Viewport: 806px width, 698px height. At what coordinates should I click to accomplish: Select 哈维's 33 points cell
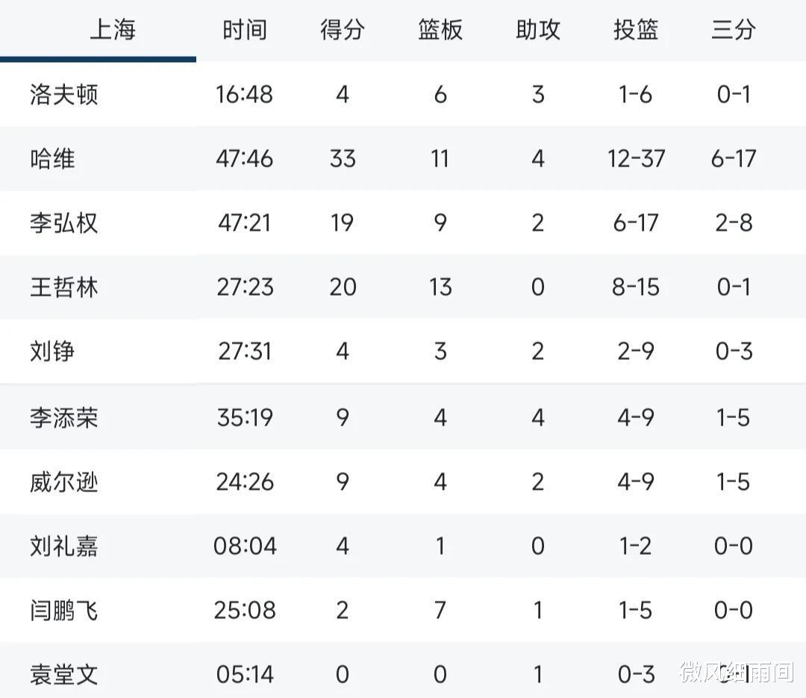pos(343,158)
